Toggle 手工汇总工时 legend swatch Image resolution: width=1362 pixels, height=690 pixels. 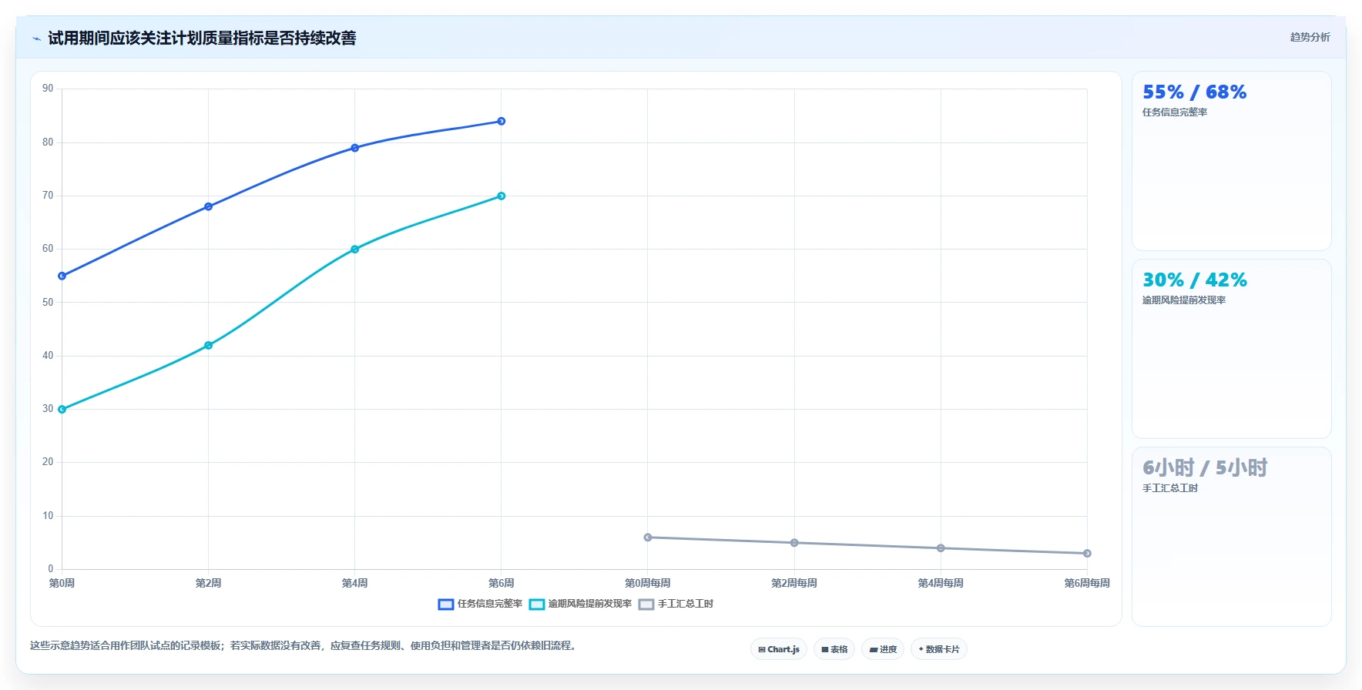(646, 605)
